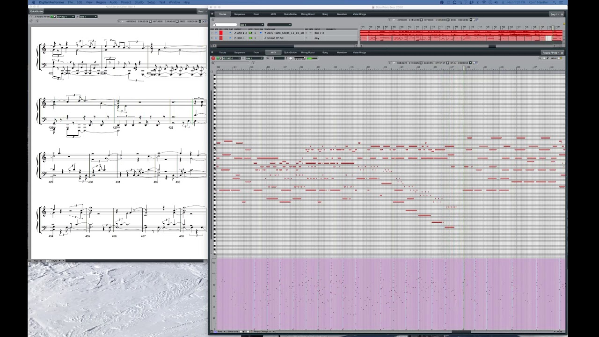Toggle record button in MIDI editor

pos(213,58)
